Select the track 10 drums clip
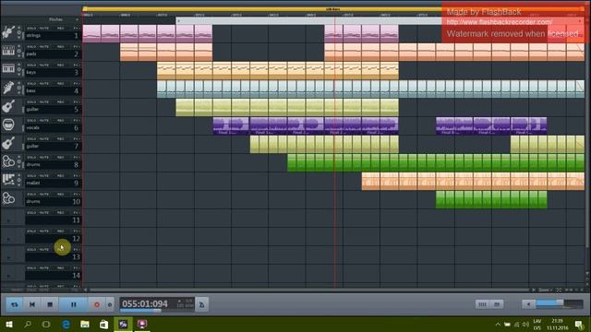This screenshot has width=591, height=332. [x=491, y=200]
